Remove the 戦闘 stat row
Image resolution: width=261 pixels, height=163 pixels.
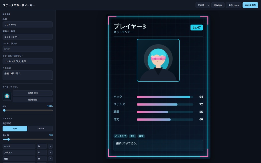coord(50,159)
